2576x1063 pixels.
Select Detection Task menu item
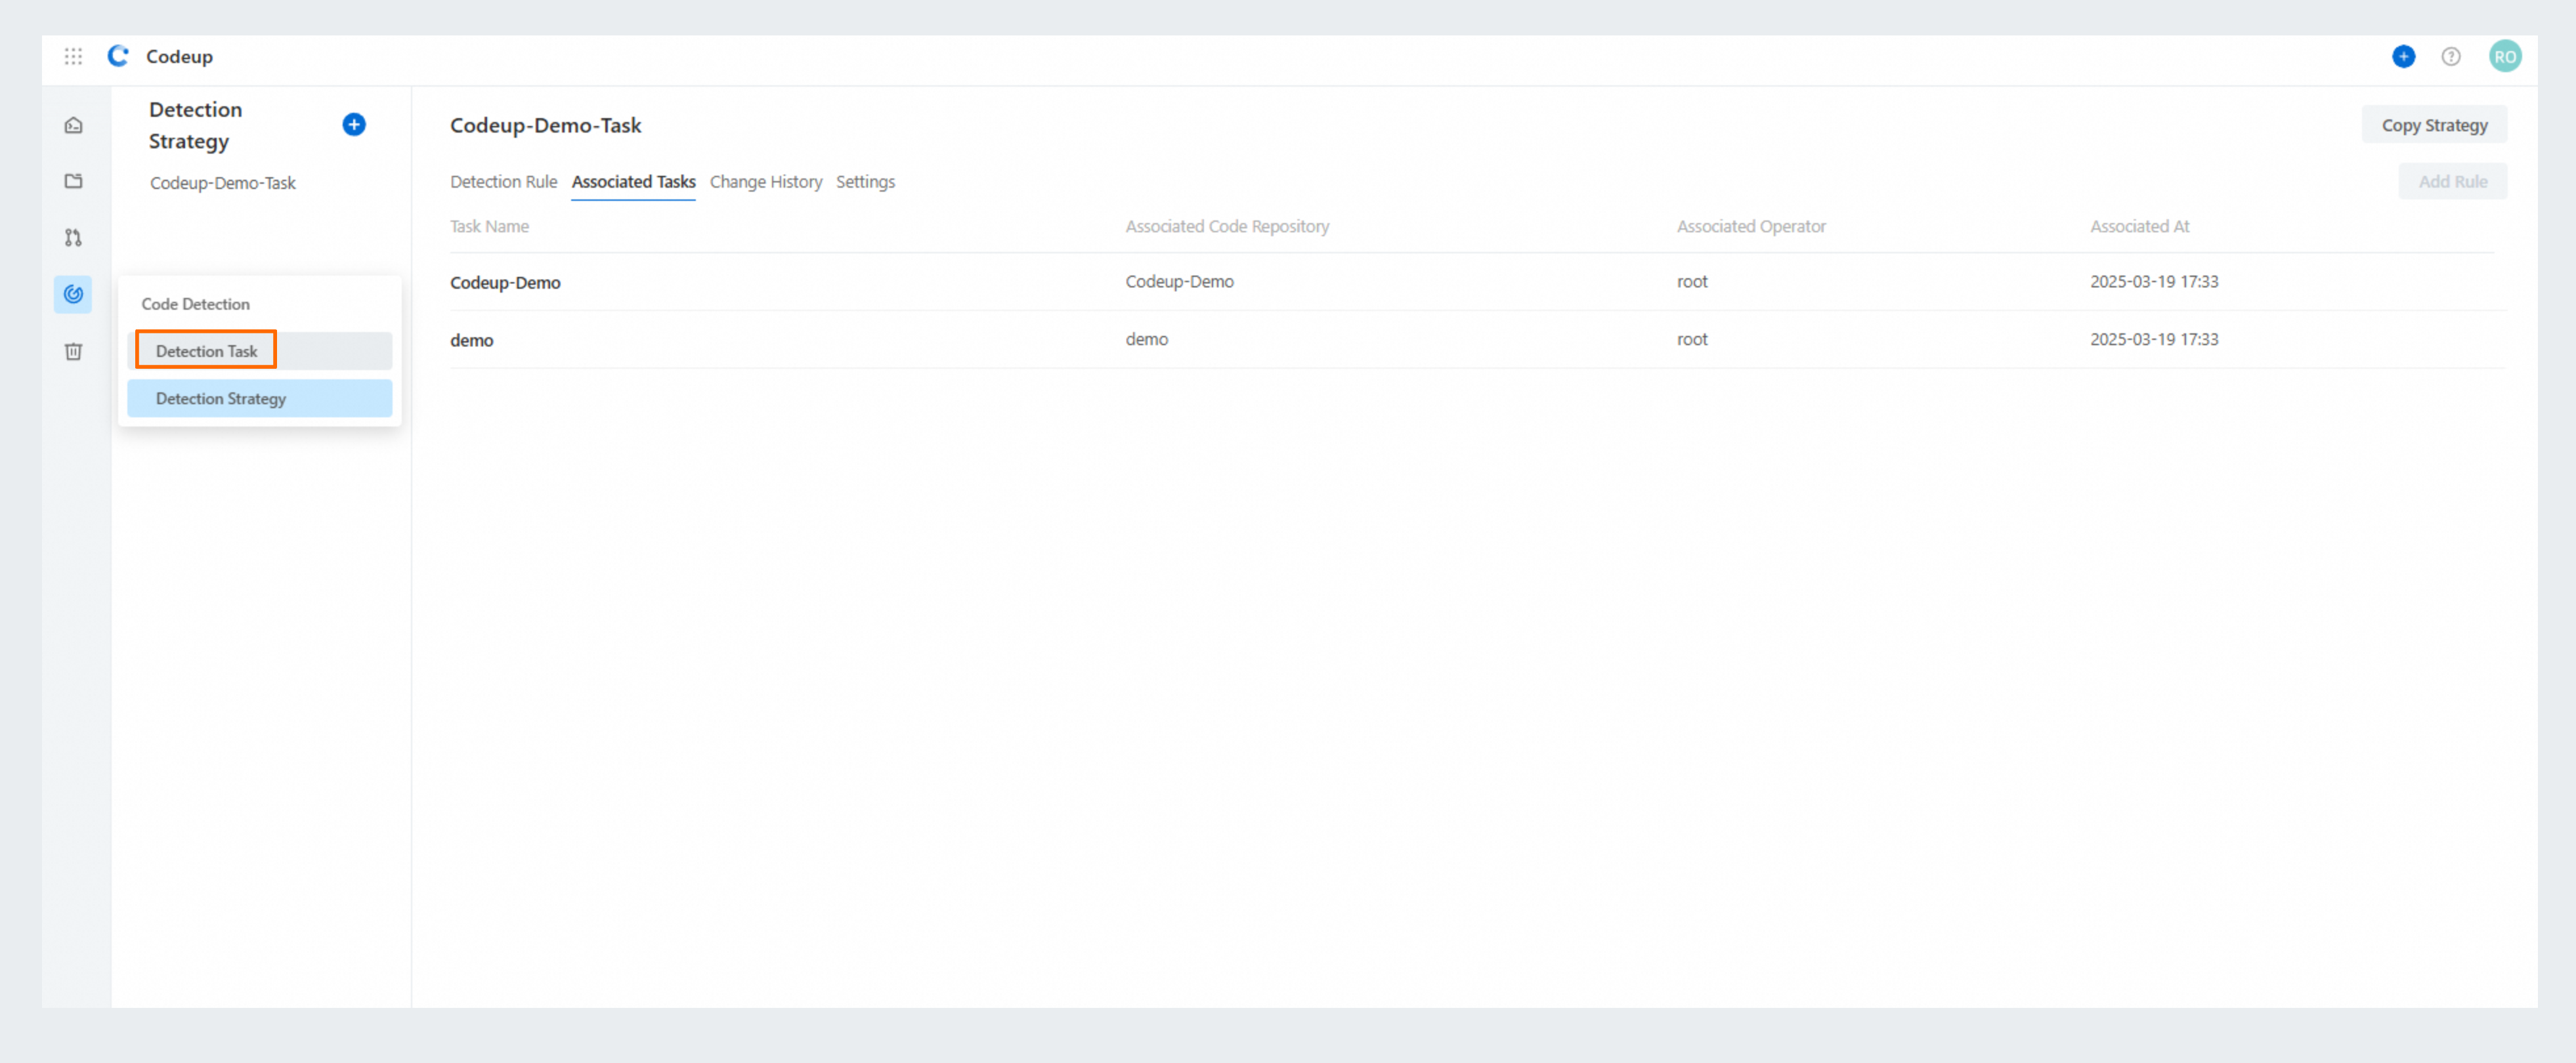coord(207,350)
